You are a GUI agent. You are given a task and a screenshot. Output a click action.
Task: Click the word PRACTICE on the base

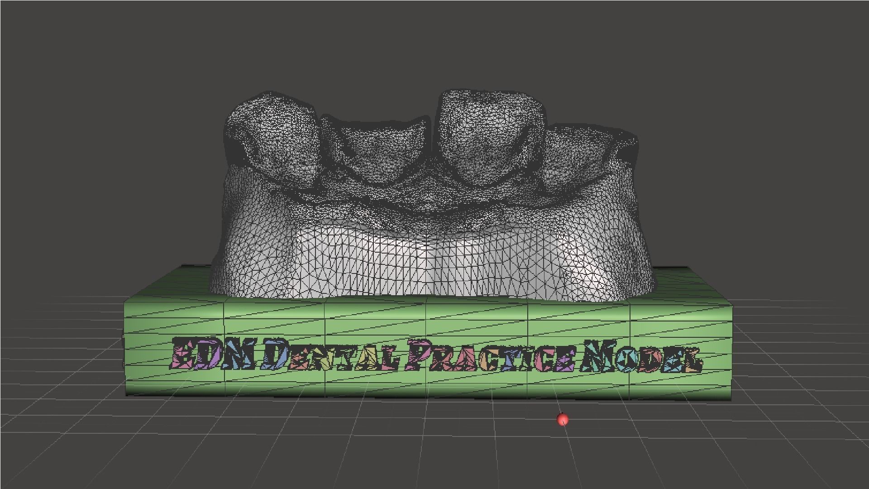click(x=491, y=358)
